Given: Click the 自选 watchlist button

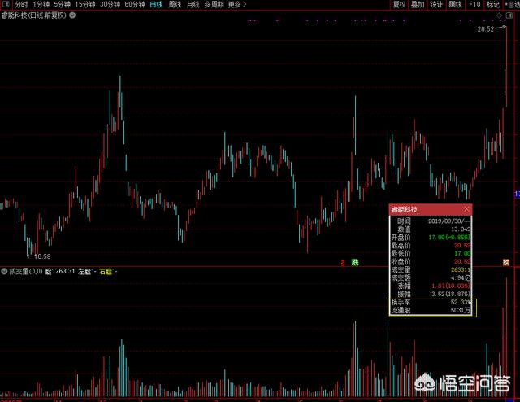Looking at the screenshot, I should pyautogui.click(x=513, y=4).
